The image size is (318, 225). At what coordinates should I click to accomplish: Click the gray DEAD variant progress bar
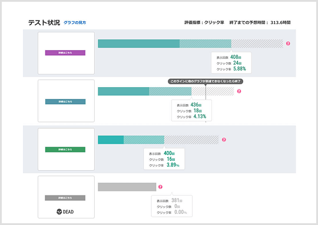click(127, 187)
